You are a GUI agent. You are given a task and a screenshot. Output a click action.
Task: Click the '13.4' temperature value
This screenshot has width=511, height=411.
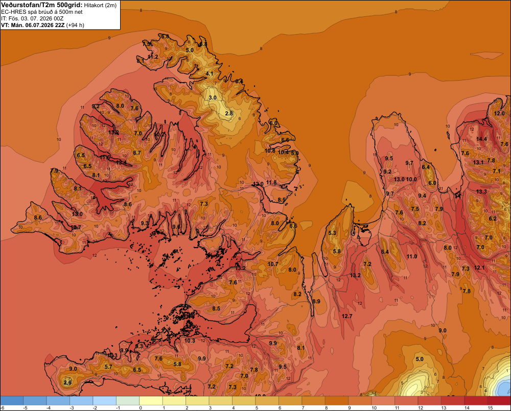coord(121,162)
